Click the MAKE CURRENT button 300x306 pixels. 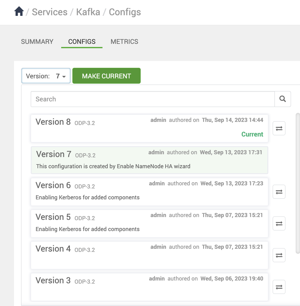coord(107,76)
